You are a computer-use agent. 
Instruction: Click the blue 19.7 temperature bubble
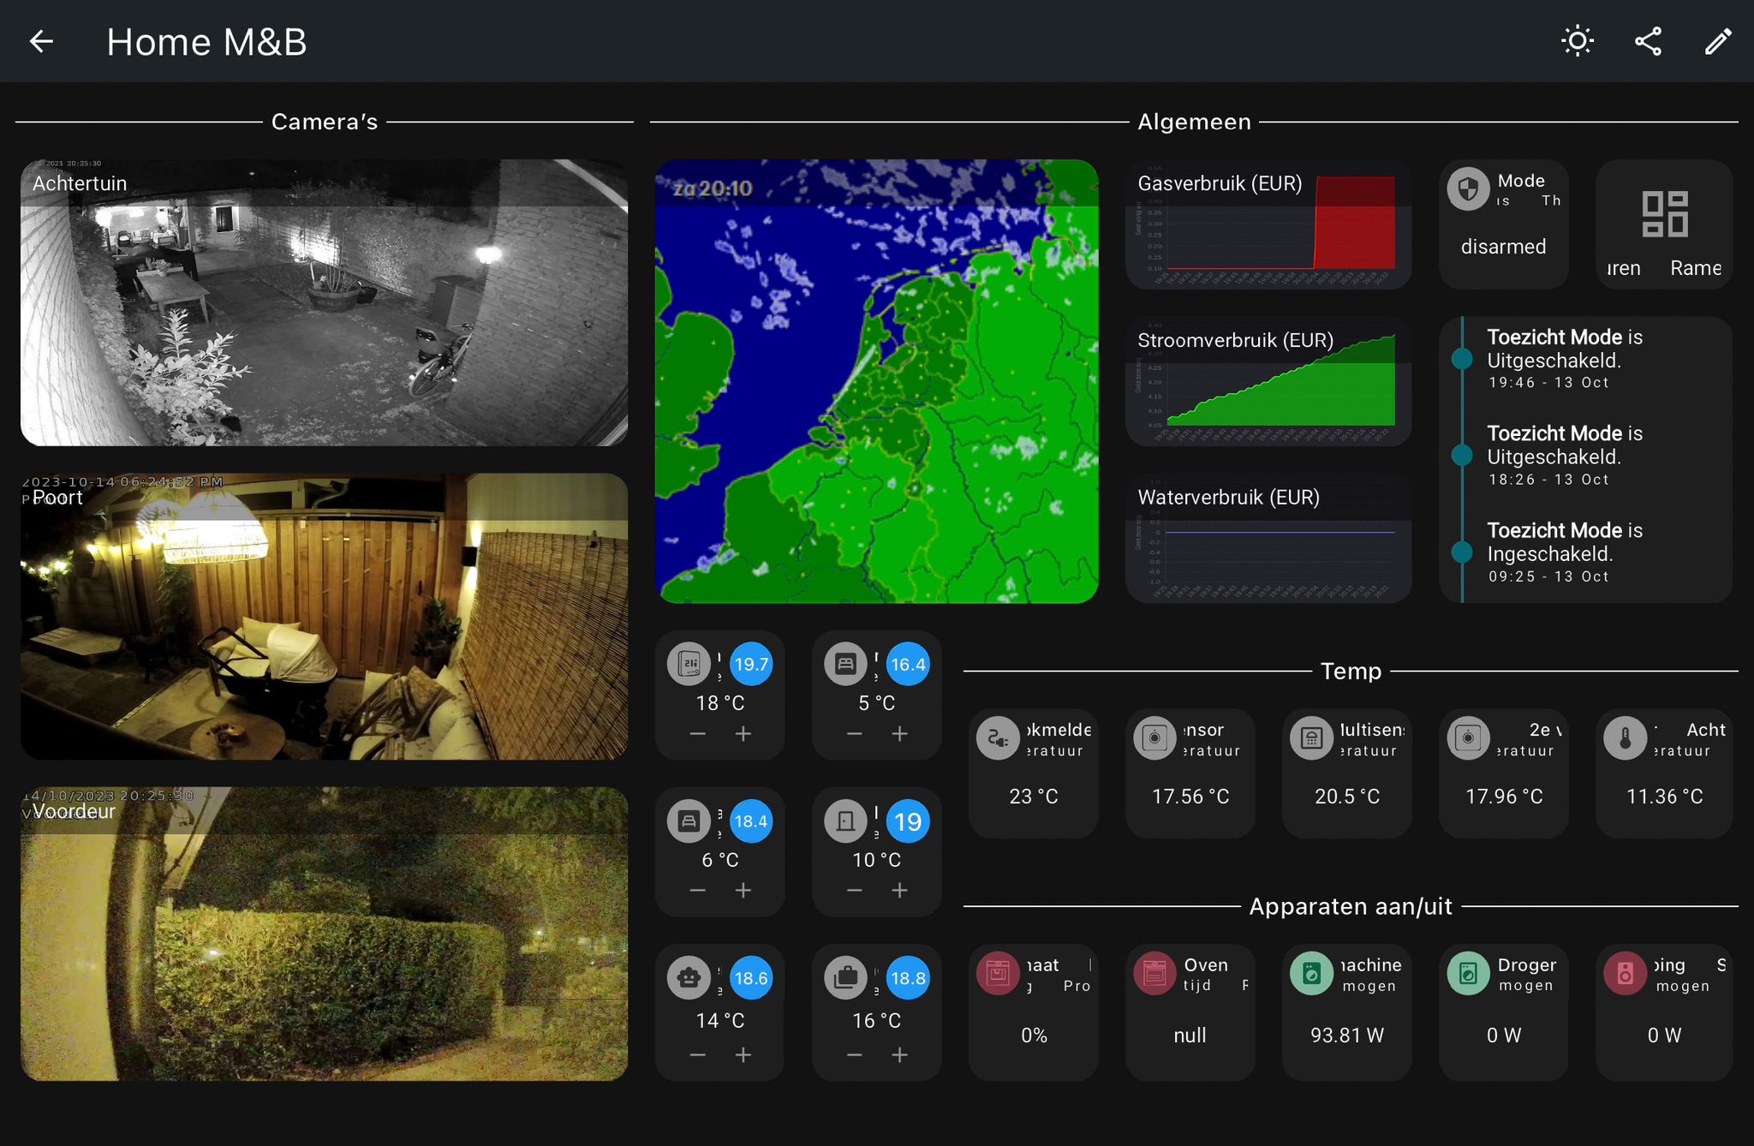(751, 664)
